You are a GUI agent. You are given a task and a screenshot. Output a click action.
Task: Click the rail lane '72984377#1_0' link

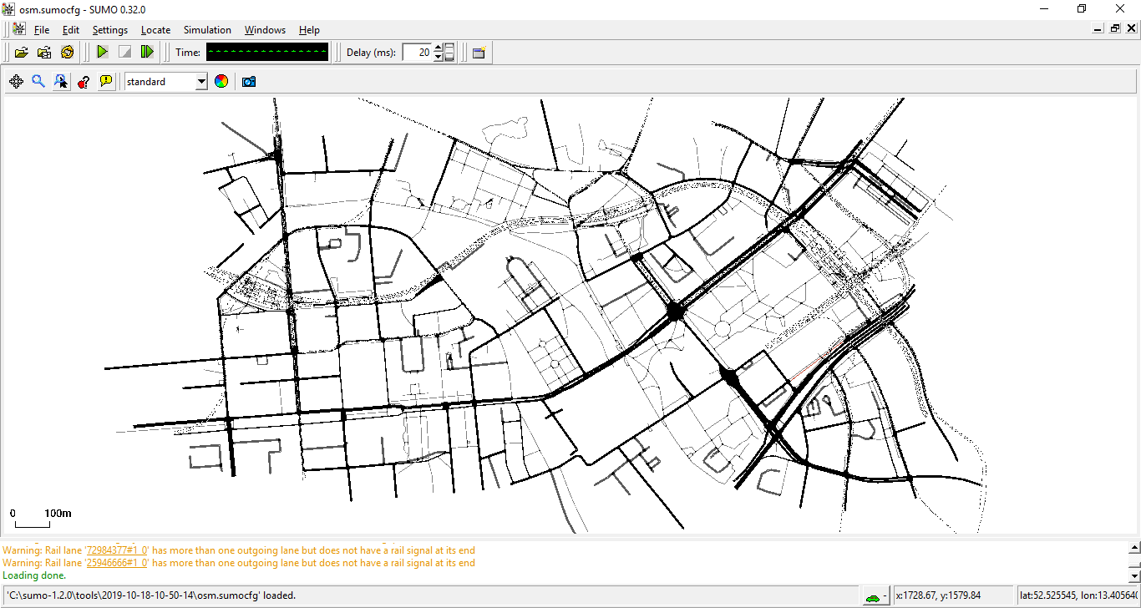tap(117, 550)
